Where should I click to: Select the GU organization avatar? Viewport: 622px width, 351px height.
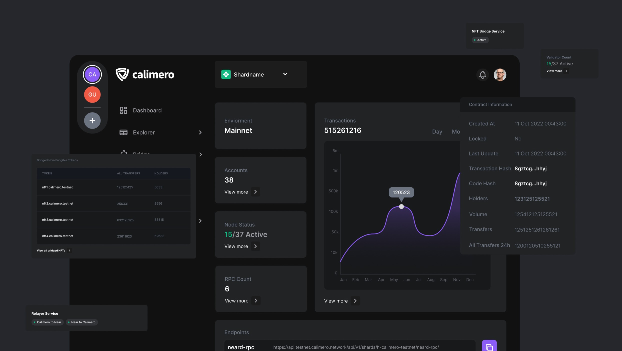[x=92, y=95]
